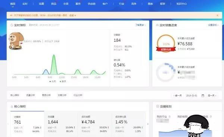Go to the 报表 navigation tab
This screenshot has width=224, height=137.
[162, 4]
